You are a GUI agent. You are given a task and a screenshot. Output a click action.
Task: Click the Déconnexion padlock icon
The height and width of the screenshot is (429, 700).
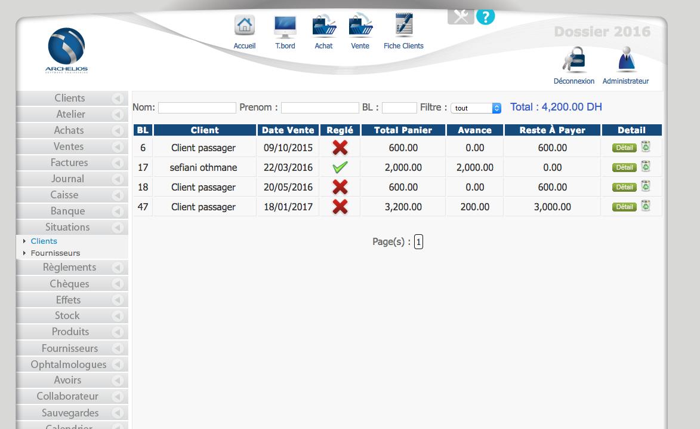573,61
